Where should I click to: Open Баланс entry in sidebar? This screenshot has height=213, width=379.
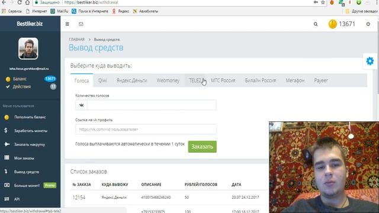[30, 79]
